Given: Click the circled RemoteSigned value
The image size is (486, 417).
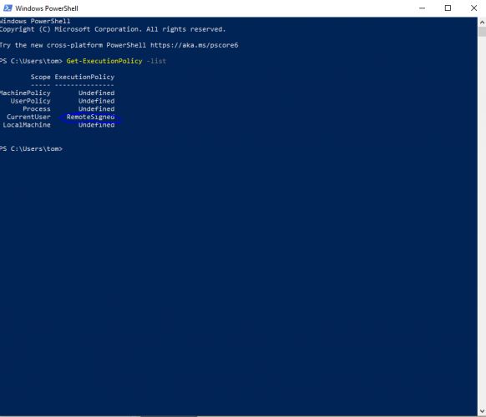Looking at the screenshot, I should coord(90,117).
